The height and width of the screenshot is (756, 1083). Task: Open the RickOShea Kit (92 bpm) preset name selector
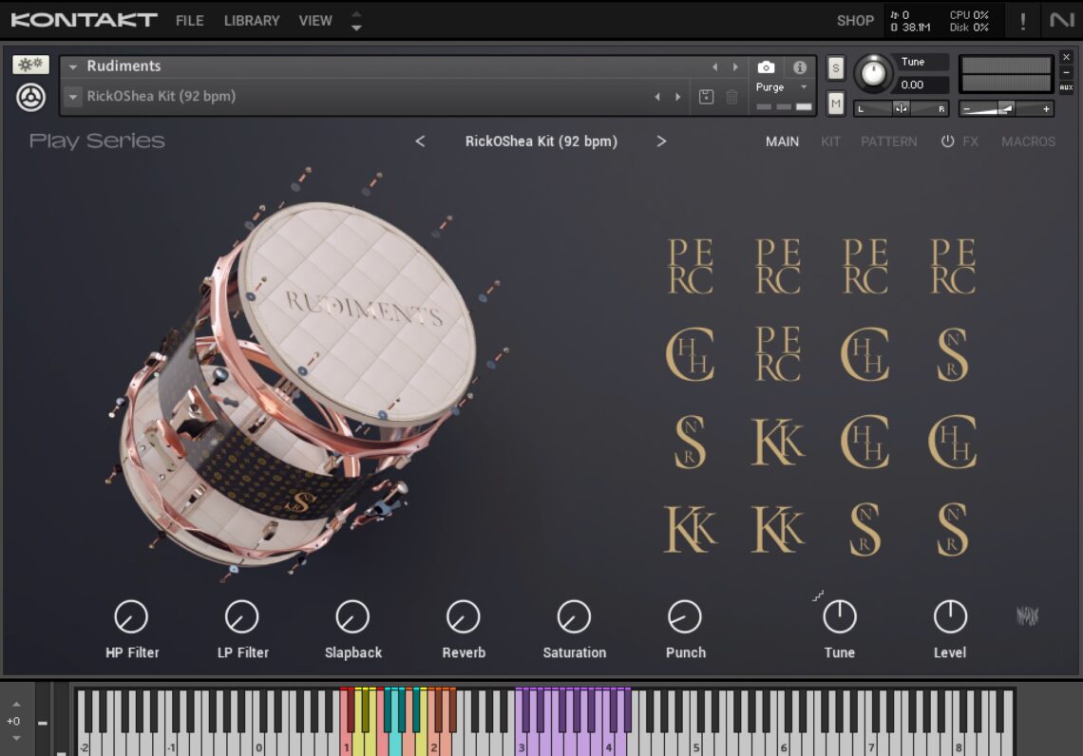pos(541,141)
